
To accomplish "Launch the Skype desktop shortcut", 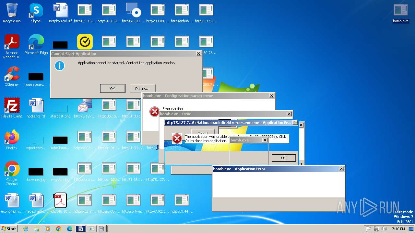I will click(36, 13).
